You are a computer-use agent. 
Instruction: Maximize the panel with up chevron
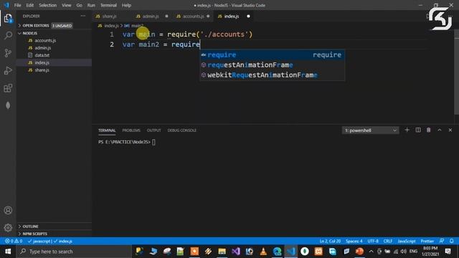tap(440, 130)
